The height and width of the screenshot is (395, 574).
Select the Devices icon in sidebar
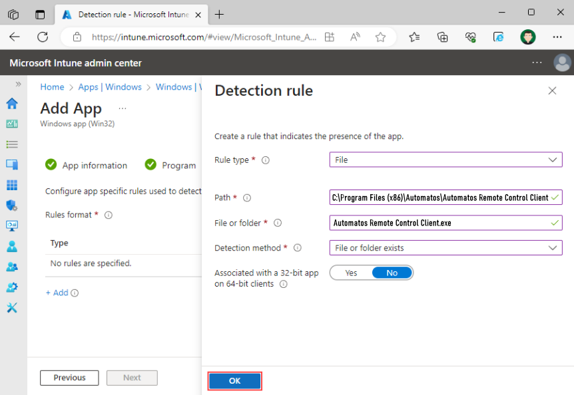coord(12,164)
